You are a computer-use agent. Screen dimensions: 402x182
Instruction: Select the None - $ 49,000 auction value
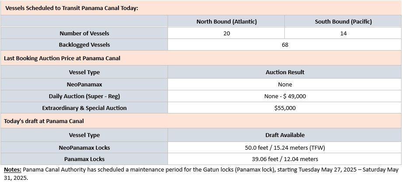tap(285, 96)
